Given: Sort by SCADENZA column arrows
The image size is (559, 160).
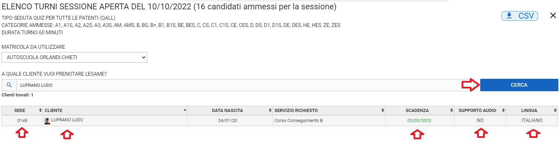Looking at the screenshot, I should pos(451,110).
